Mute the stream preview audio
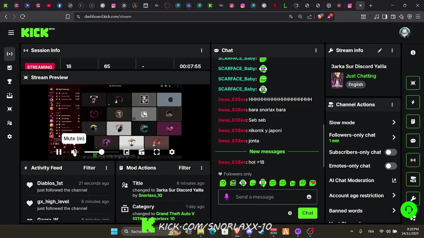Screen dimensions: 424x238 74,152
